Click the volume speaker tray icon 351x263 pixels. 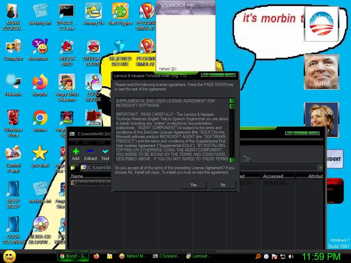point(291,256)
